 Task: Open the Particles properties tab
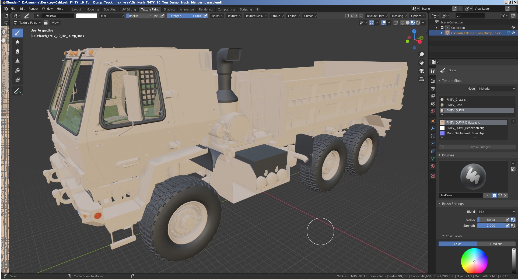click(433, 136)
